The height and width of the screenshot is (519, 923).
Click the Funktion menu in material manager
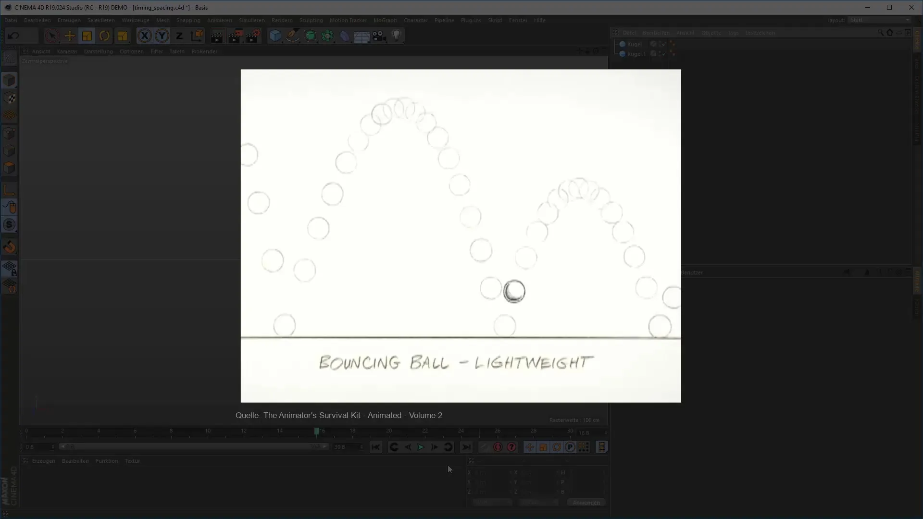107,461
